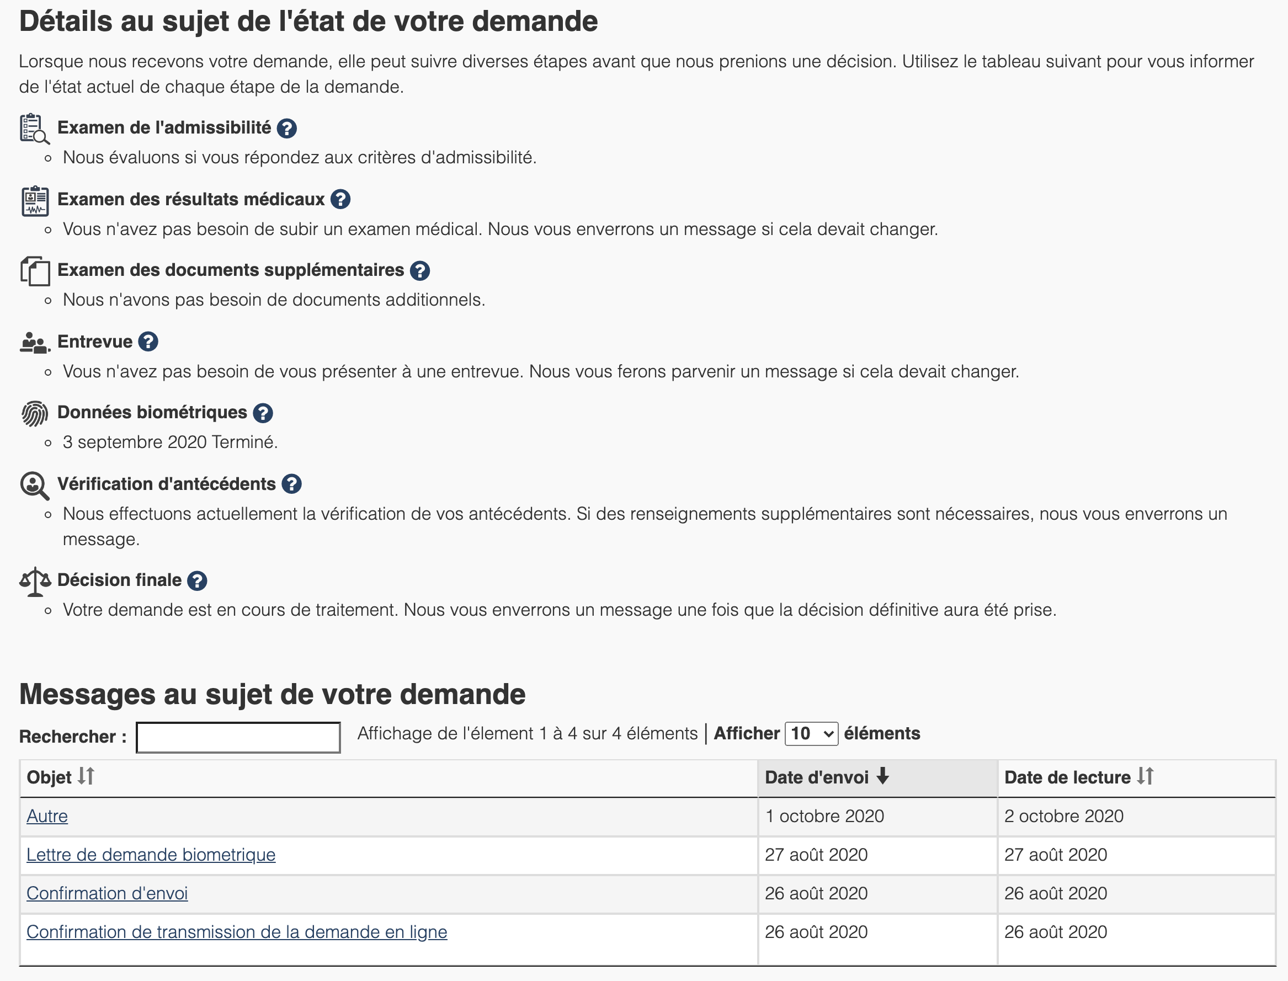Open Confirmation de transmission de la demande link

(236, 932)
